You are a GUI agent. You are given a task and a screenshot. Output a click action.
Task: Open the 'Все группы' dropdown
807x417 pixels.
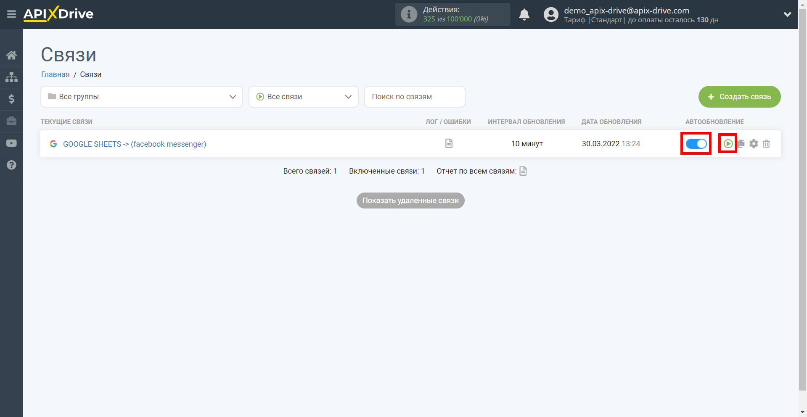pos(142,97)
